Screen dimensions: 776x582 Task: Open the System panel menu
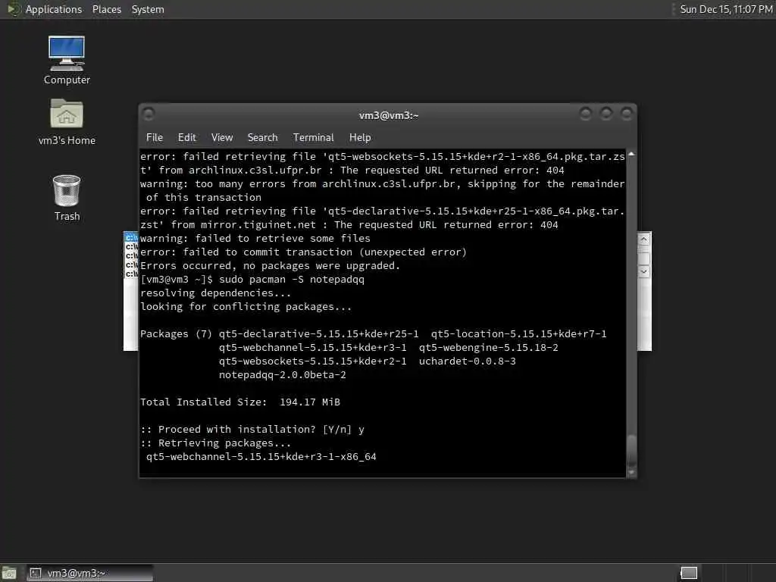(148, 9)
